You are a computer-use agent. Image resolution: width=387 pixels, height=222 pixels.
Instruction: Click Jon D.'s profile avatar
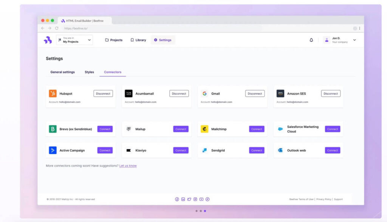[326, 40]
